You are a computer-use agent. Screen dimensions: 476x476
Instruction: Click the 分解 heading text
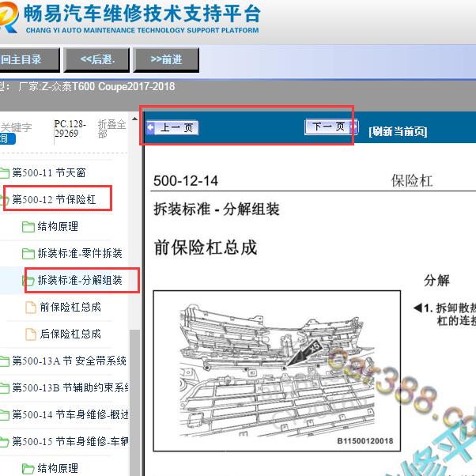(436, 280)
